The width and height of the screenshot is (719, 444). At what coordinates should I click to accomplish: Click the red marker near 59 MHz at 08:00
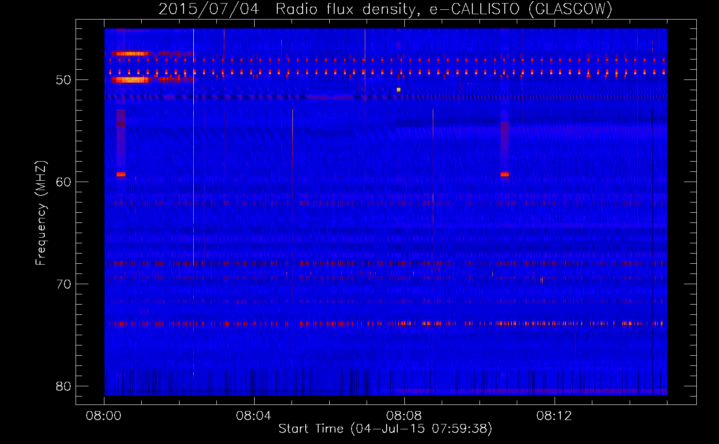click(x=121, y=174)
